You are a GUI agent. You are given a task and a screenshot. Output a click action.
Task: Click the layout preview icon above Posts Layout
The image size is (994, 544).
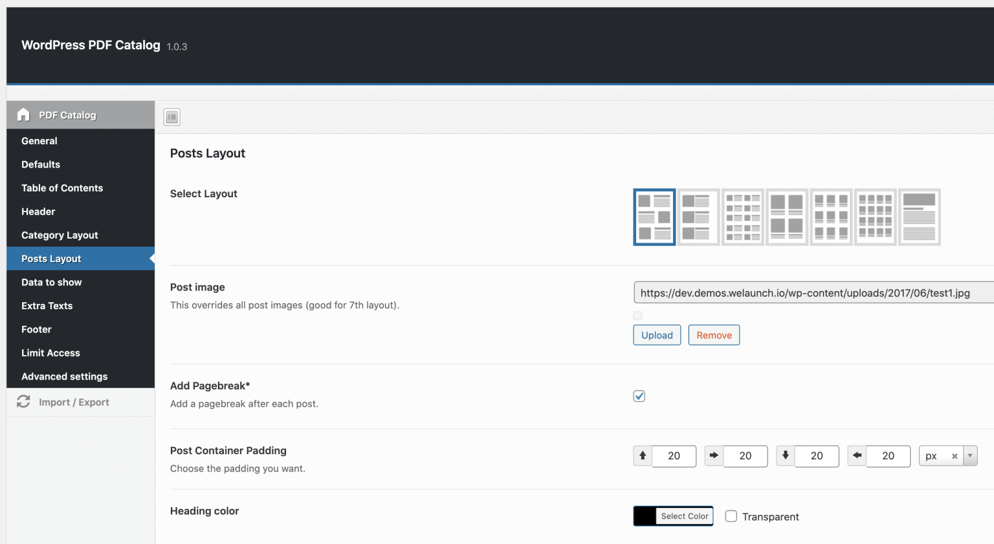171,116
